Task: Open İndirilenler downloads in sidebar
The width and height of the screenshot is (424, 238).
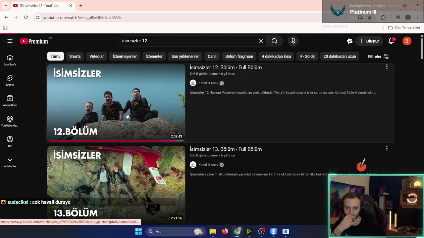Action: (10, 162)
